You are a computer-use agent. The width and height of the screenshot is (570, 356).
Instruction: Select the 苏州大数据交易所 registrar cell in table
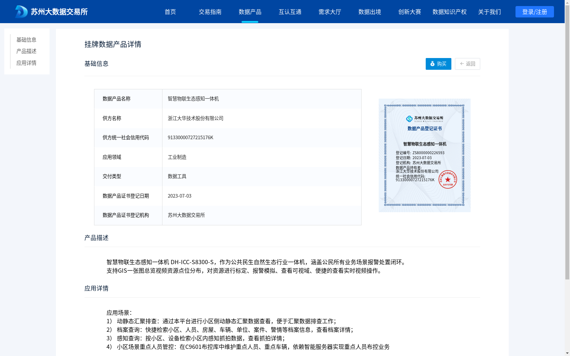[x=262, y=215]
